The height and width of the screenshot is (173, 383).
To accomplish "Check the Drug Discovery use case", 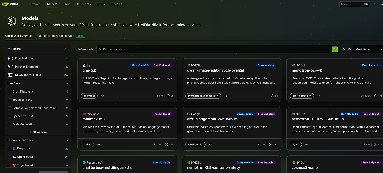I will (x=9, y=91).
